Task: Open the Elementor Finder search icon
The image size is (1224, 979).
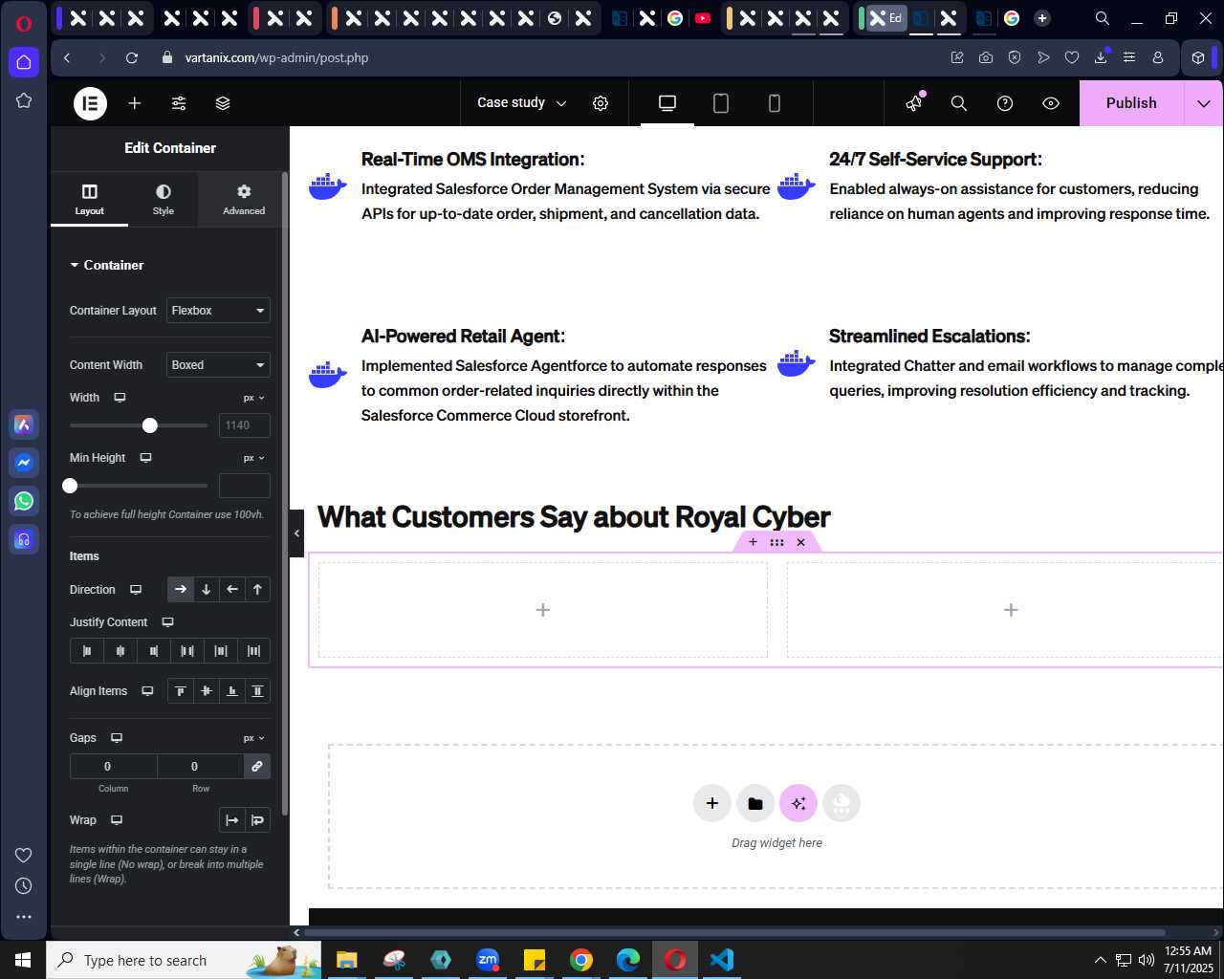Action: coord(959,103)
